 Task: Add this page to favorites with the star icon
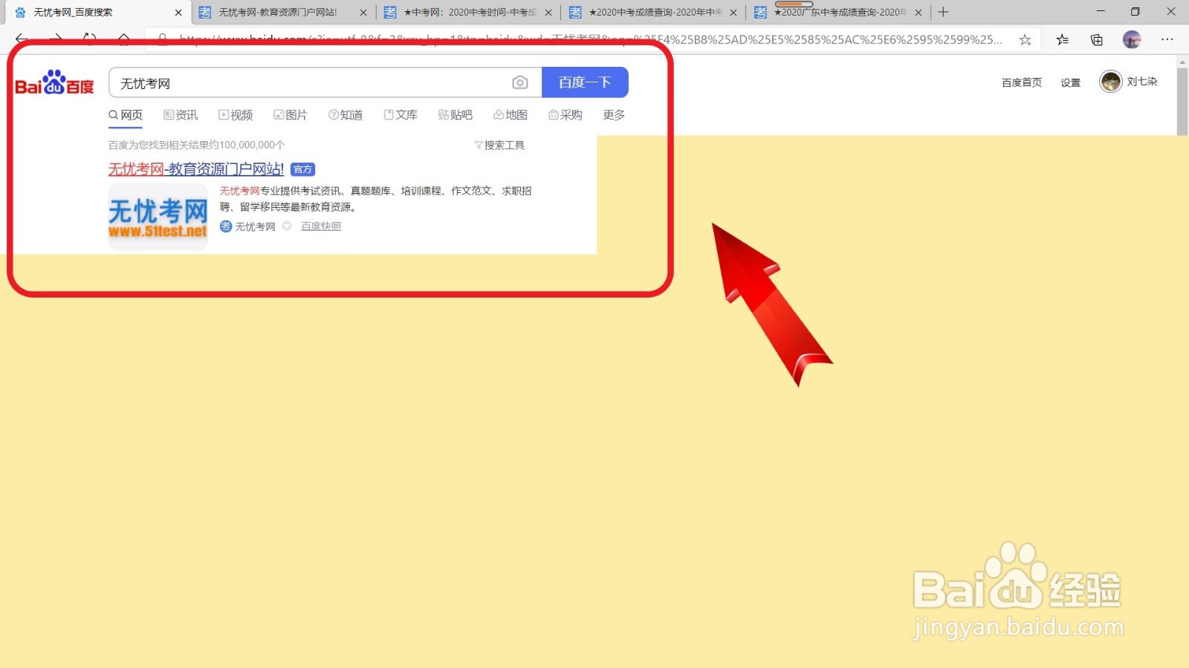1026,40
